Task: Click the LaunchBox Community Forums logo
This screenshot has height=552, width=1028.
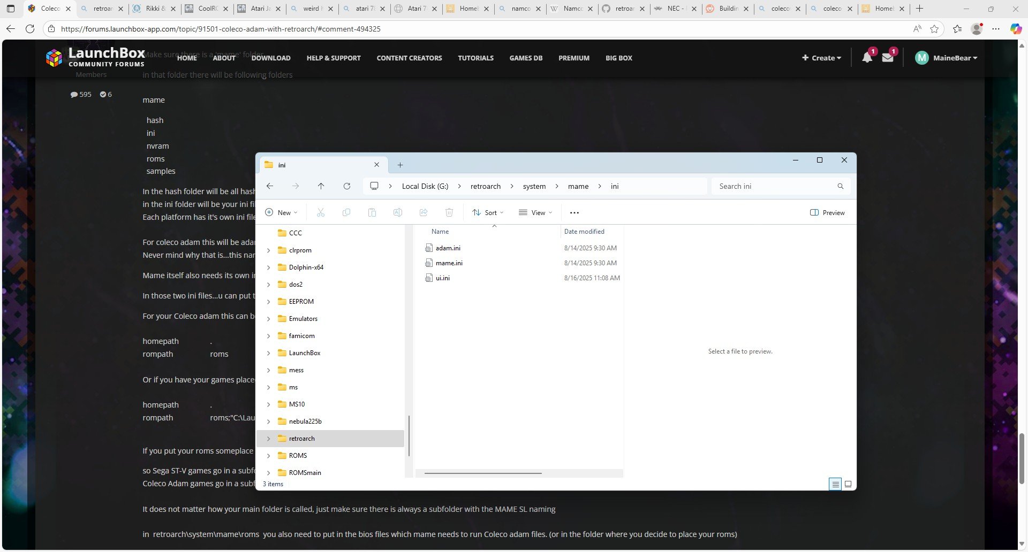Action: [x=95, y=57]
